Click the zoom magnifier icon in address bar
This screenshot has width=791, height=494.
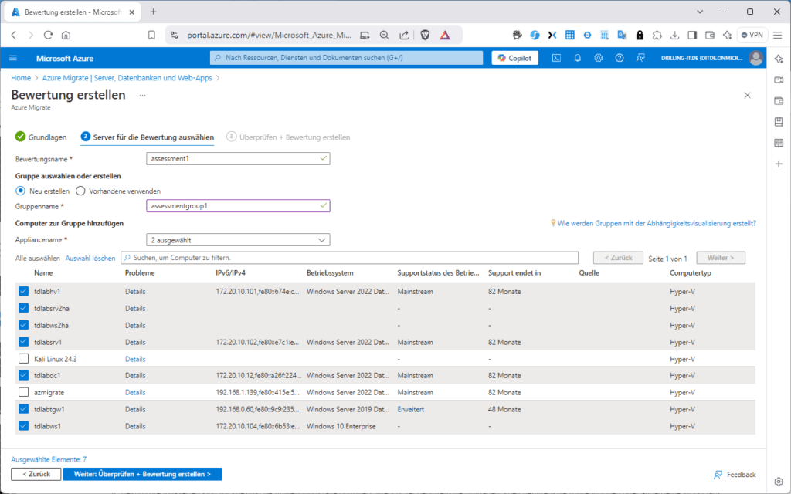coord(385,35)
